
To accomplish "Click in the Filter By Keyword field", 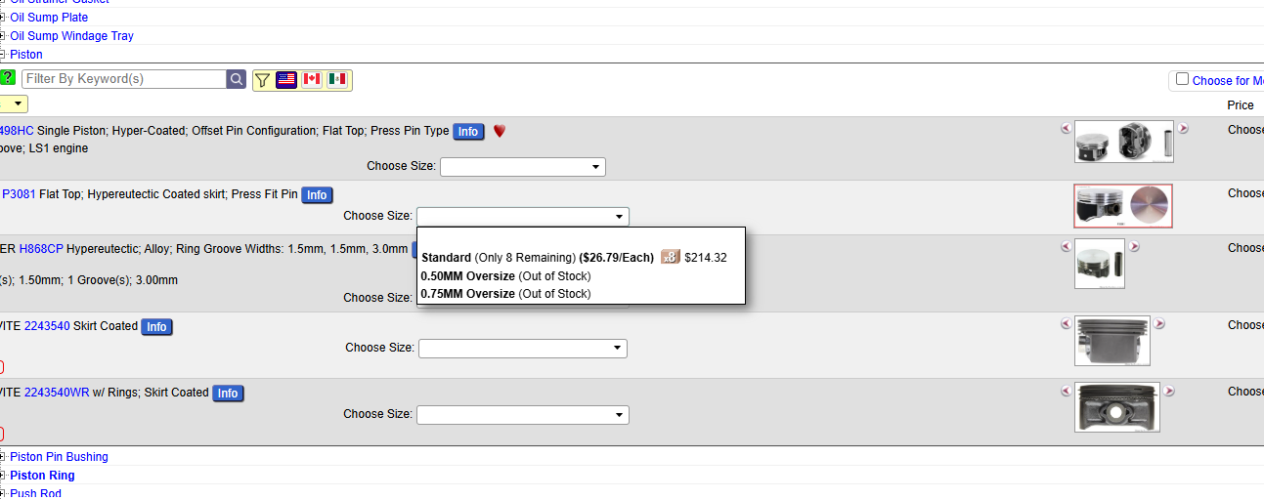I will [123, 79].
